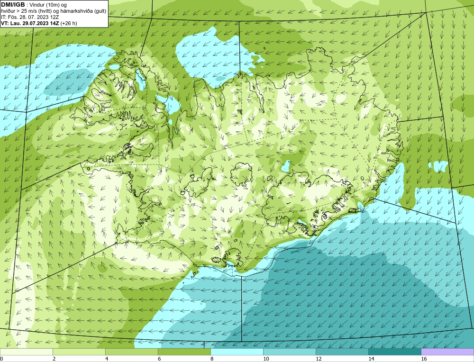Click the 14-16 m/s dark teal swatch
This screenshot has height=362, width=474.
pos(394,352)
